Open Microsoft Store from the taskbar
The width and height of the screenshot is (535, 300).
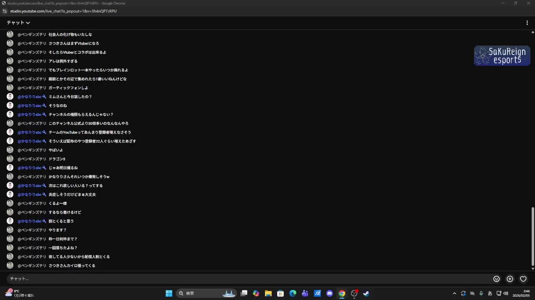[x=280, y=293]
